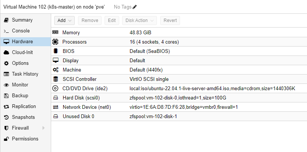Click the Edit button in toolbar
Screen dimensions: 307x152
point(112,20)
